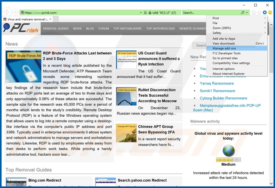This screenshot has width=275, height=188.
Task: Open TOP ANTIVIRUS 2020 page
Action: click(x=160, y=29)
